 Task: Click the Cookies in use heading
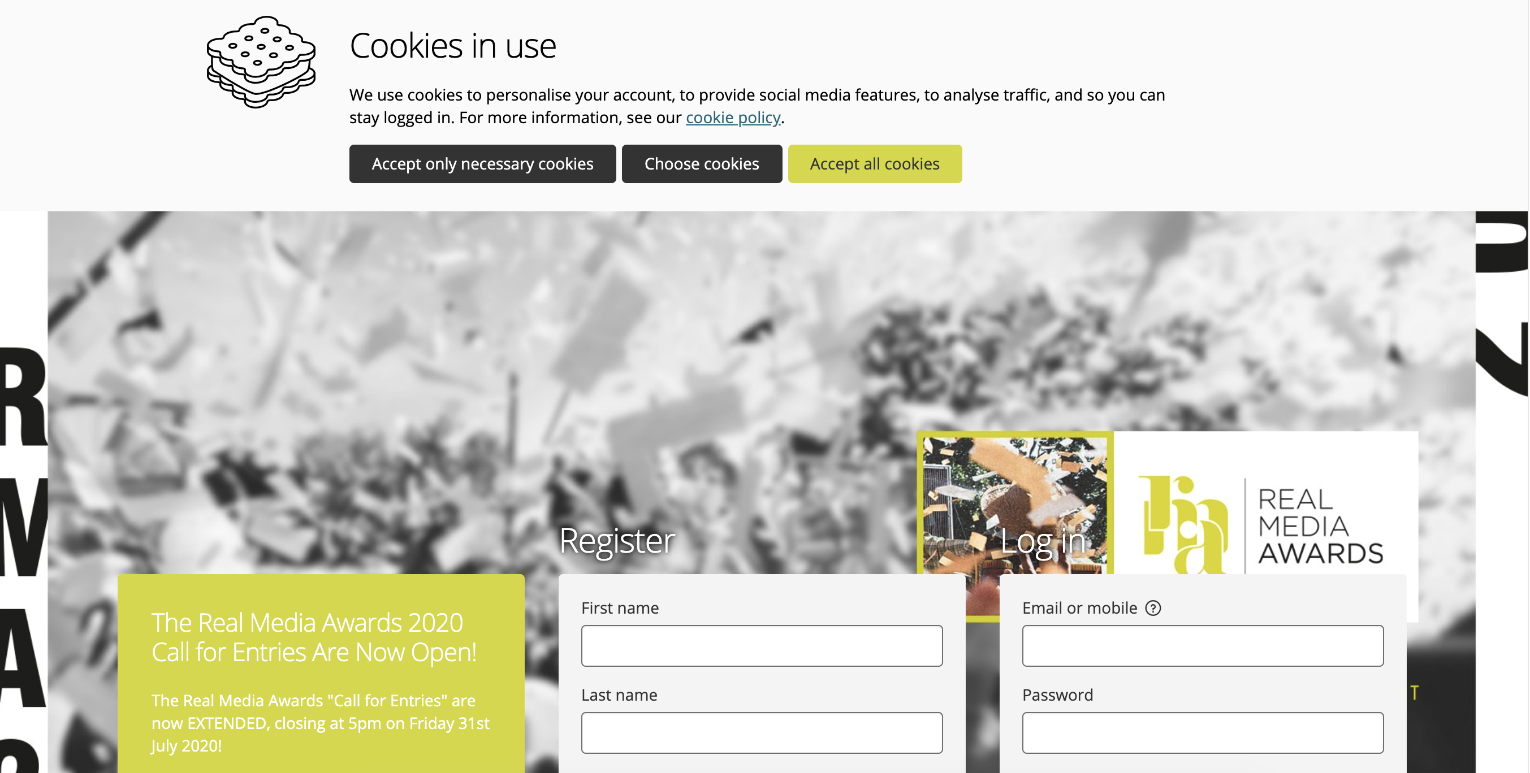pyautogui.click(x=453, y=45)
